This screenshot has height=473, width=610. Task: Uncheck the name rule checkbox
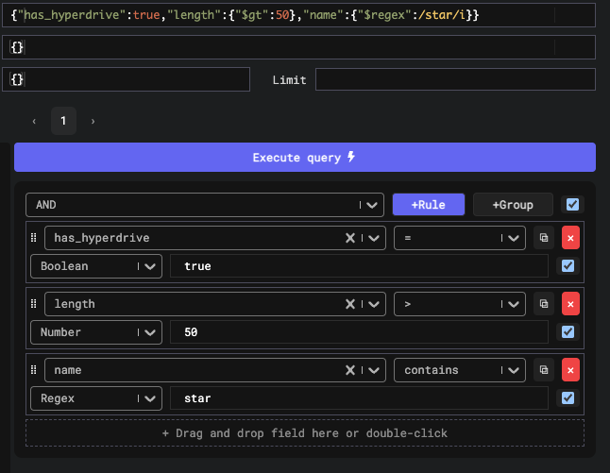[568, 398]
